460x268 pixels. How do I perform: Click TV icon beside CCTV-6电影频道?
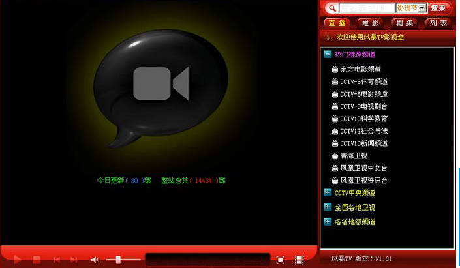(x=335, y=94)
